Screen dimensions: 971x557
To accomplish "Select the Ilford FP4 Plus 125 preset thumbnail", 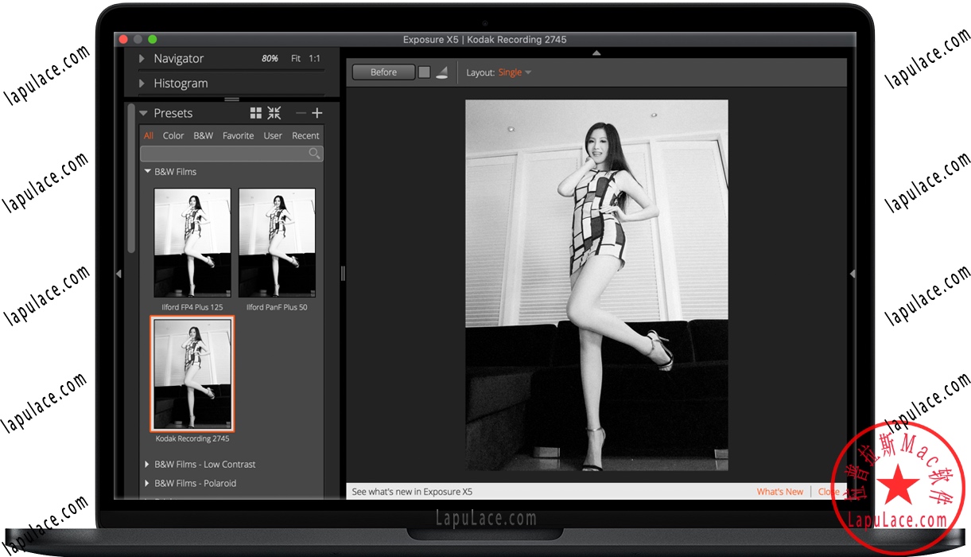I will click(x=192, y=243).
